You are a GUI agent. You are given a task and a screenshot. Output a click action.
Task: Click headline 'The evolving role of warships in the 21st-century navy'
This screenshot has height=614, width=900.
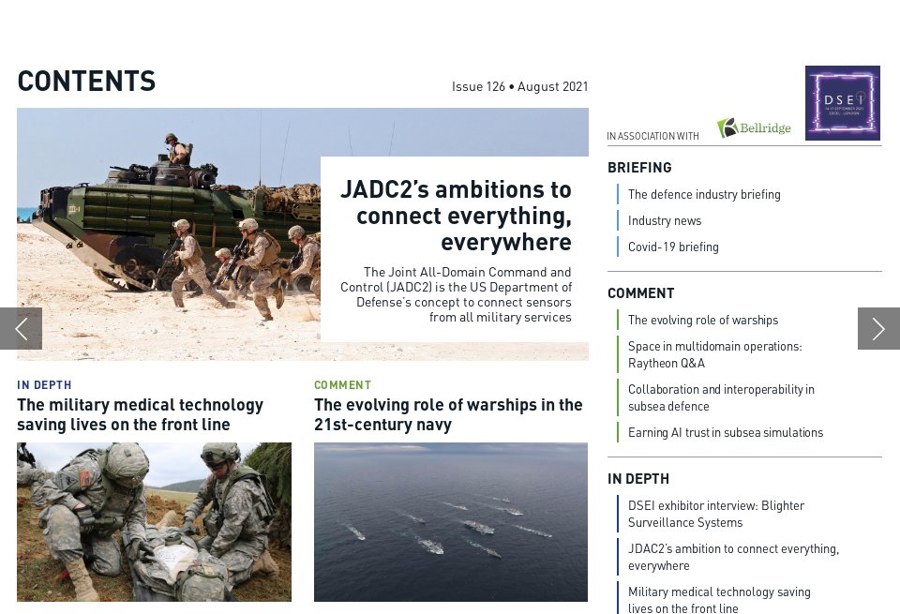(x=448, y=415)
